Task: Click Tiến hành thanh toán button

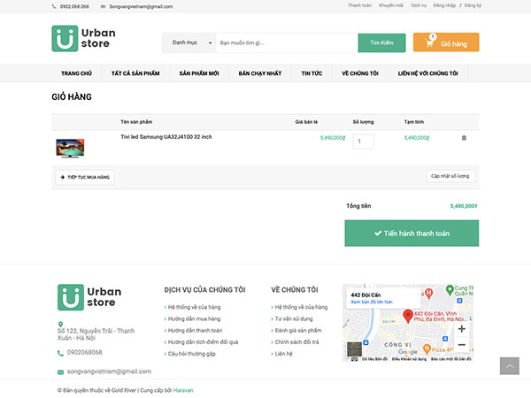Action: click(x=412, y=233)
